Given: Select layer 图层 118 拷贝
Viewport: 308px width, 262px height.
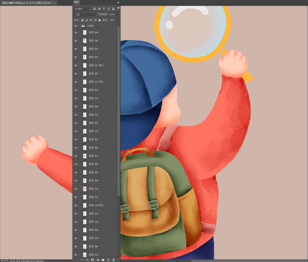Looking at the screenshot, I should [95, 205].
